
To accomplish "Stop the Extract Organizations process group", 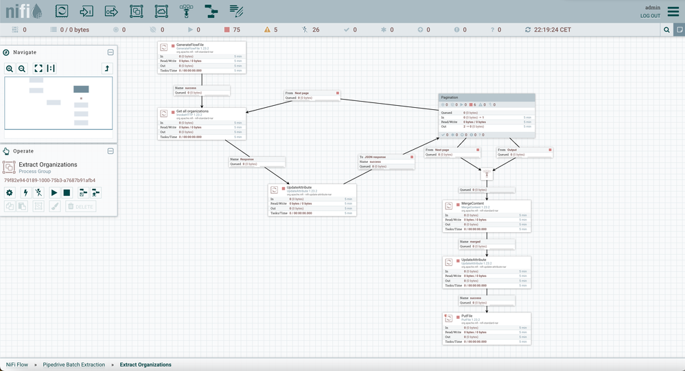I will [x=67, y=193].
